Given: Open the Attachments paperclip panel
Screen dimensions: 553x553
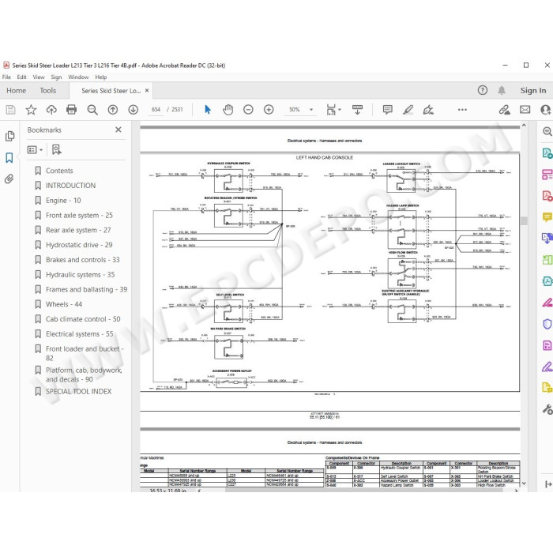Looking at the screenshot, I should pyautogui.click(x=9, y=179).
